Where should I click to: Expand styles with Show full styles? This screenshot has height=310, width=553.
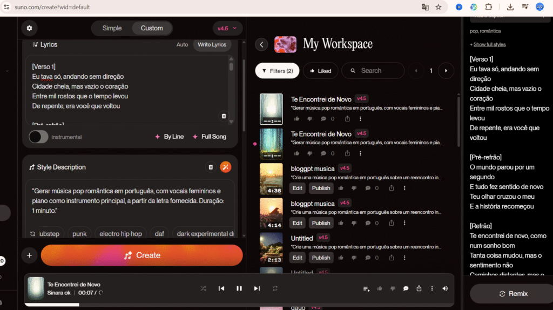click(x=488, y=44)
